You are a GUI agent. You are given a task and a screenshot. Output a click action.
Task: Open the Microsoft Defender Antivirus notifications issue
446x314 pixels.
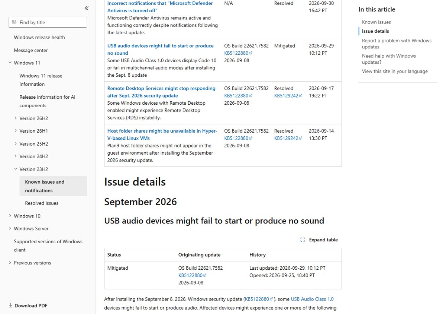(x=160, y=7)
